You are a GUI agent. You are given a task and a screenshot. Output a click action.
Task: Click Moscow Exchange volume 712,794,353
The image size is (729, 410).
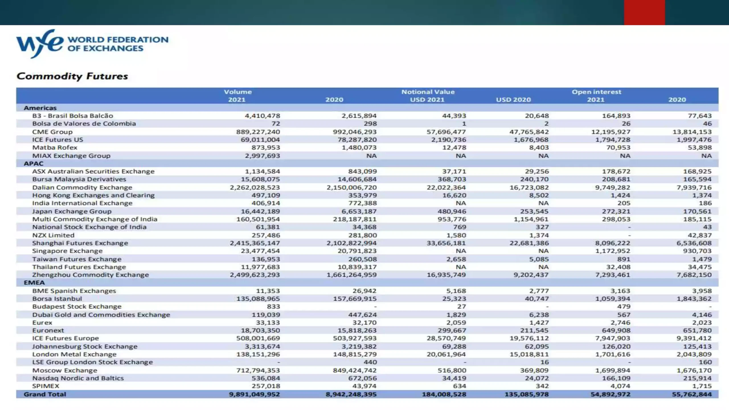pyautogui.click(x=258, y=370)
